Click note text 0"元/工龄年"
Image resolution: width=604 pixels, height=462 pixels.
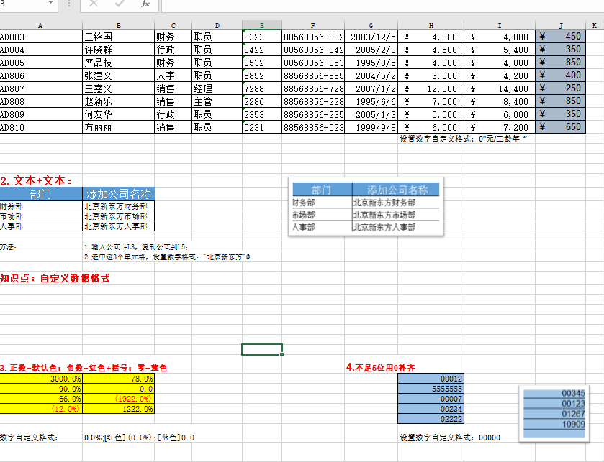coord(502,139)
